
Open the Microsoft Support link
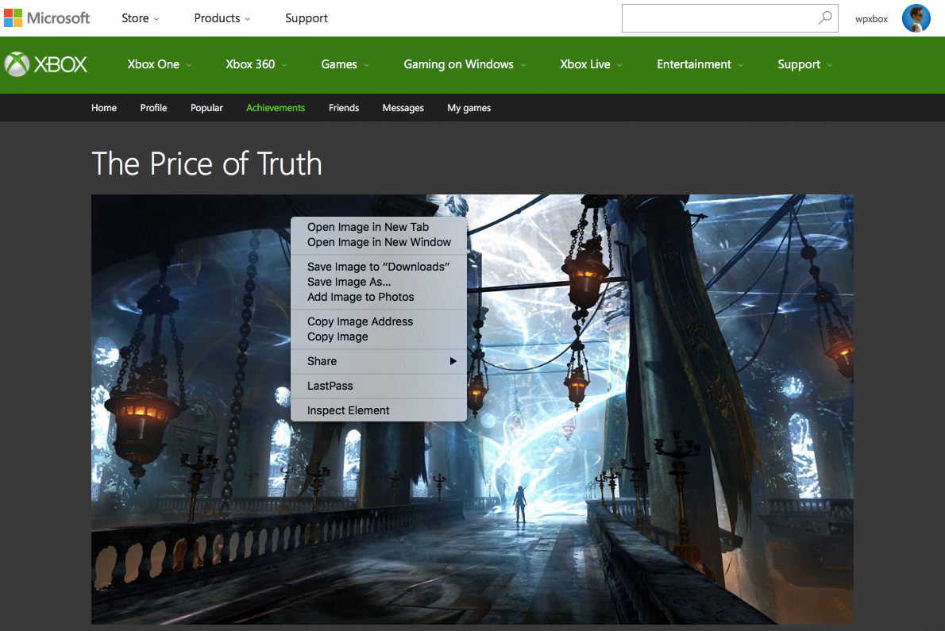click(307, 18)
